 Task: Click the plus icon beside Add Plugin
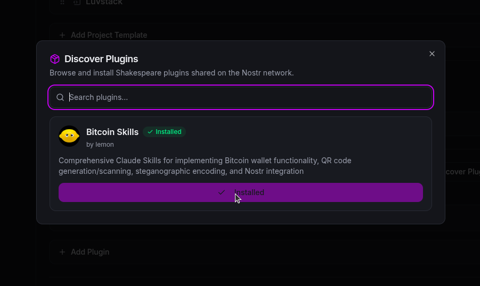[62, 252]
